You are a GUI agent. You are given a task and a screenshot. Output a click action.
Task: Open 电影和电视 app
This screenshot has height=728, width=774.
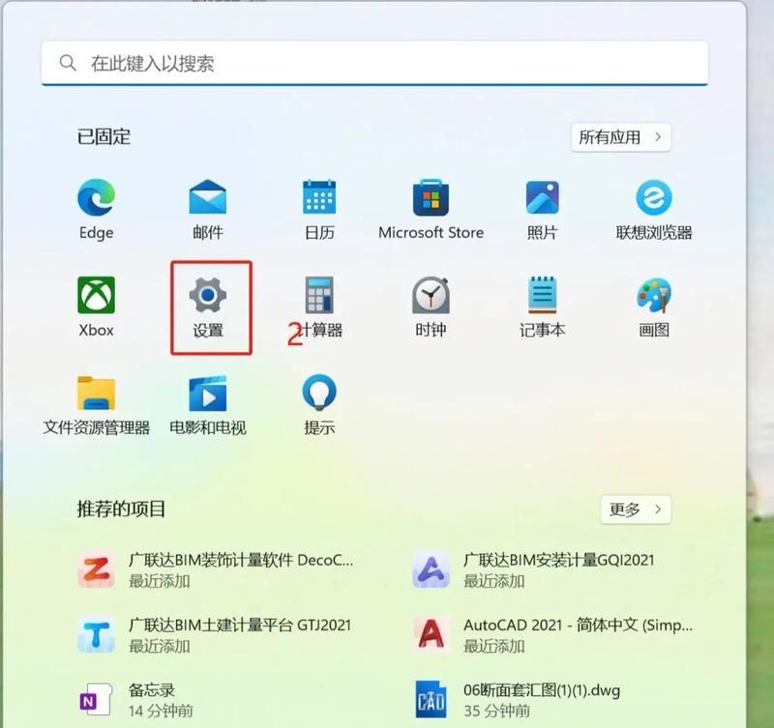pos(208,404)
